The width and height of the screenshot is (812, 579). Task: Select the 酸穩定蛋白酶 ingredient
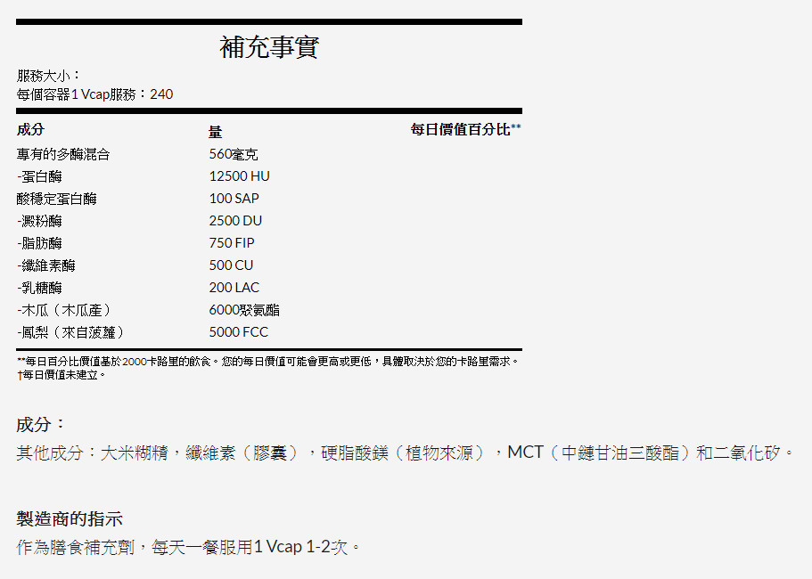click(56, 199)
